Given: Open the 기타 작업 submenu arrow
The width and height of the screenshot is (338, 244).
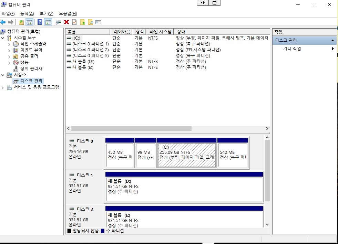Looking at the screenshot, I should (x=333, y=49).
